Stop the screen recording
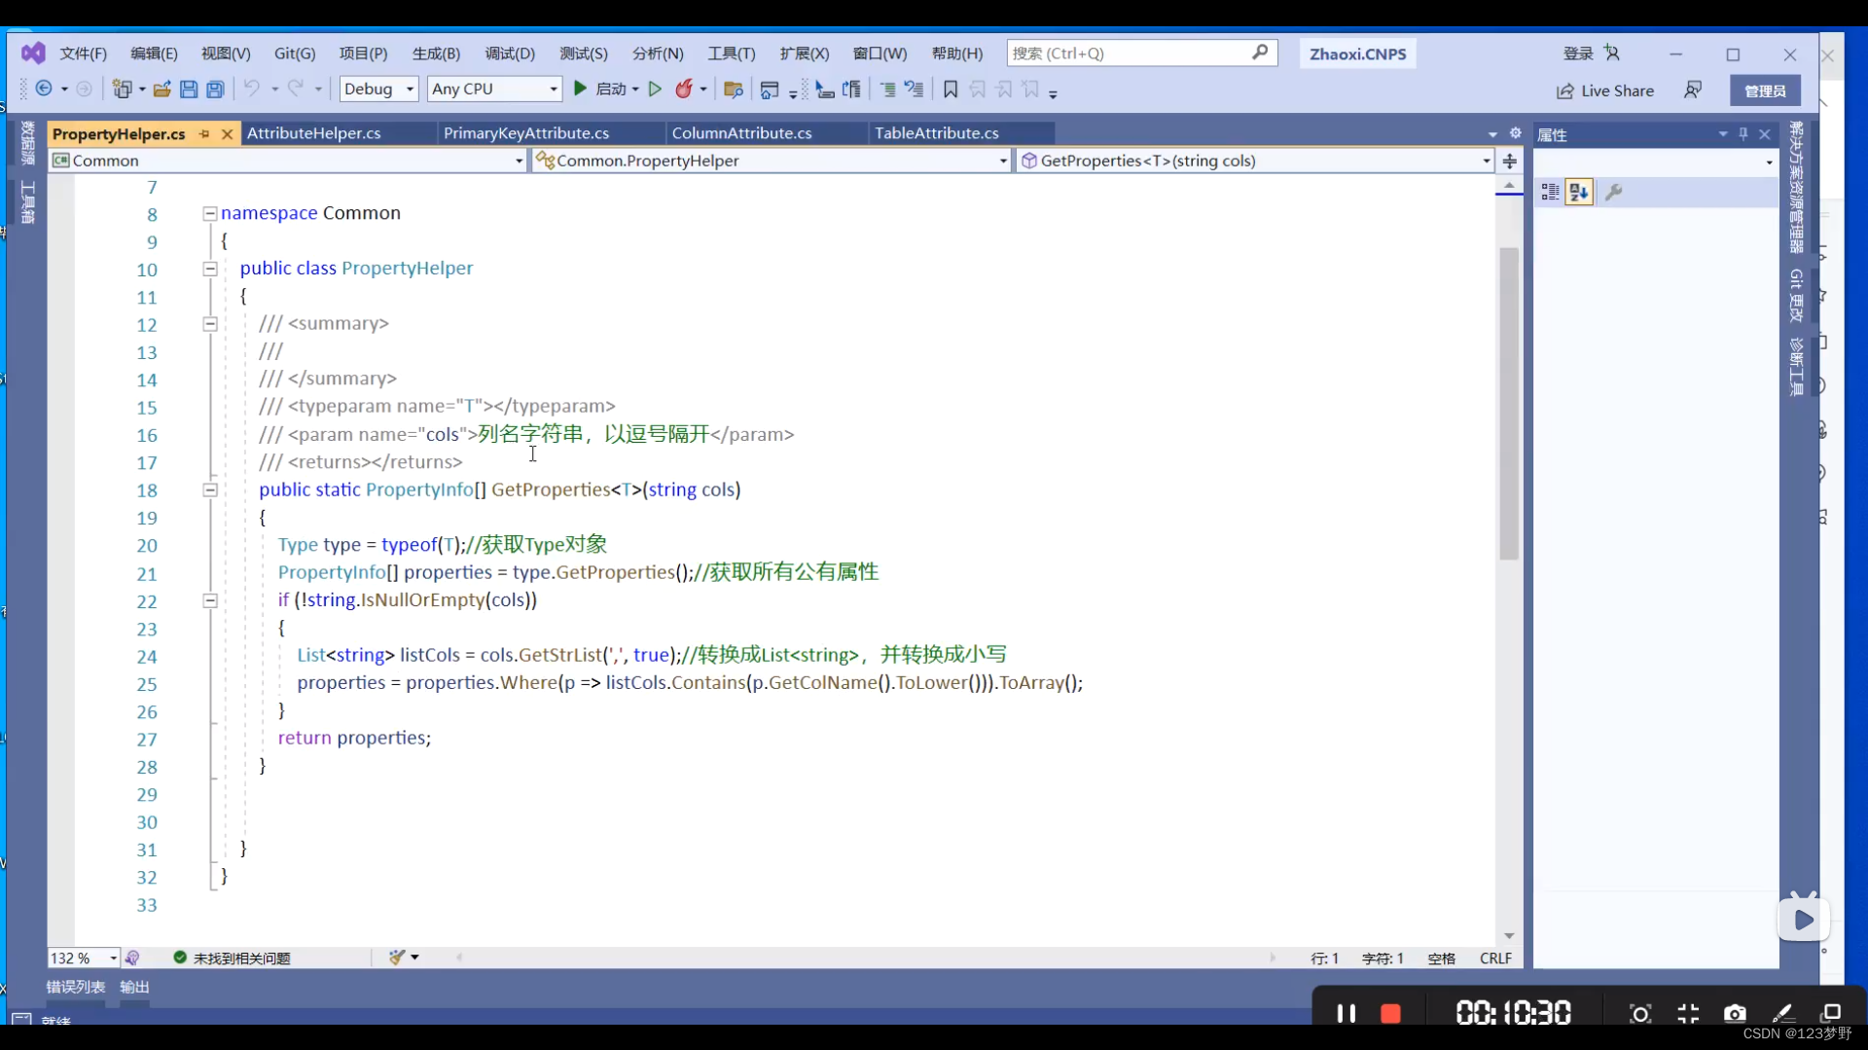This screenshot has width=1868, height=1050. pyautogui.click(x=1390, y=1013)
